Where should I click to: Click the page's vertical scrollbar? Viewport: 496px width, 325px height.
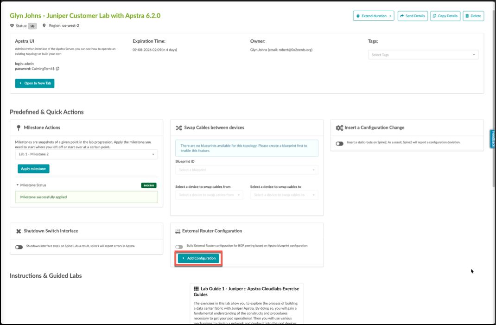pos(494,98)
